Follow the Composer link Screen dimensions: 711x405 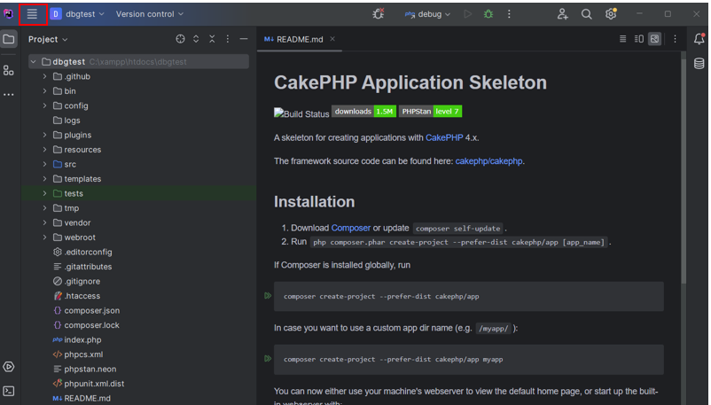pyautogui.click(x=350, y=228)
